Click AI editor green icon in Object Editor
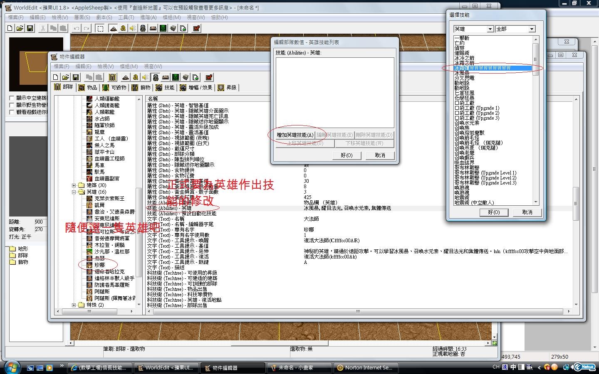 pos(176,77)
